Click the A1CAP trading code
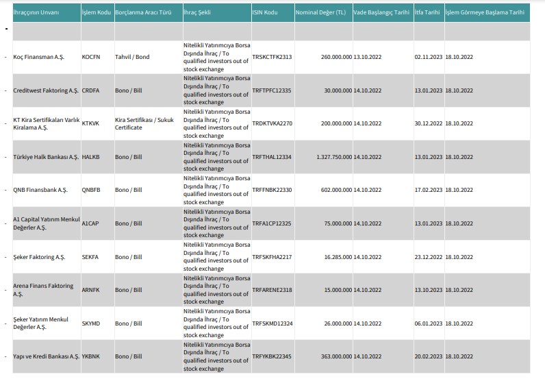Screen dimensions: 545x379 90,223
